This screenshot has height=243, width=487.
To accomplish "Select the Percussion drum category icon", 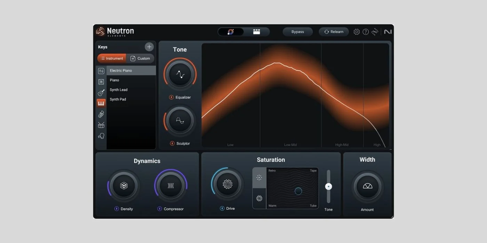I will [x=101, y=125].
